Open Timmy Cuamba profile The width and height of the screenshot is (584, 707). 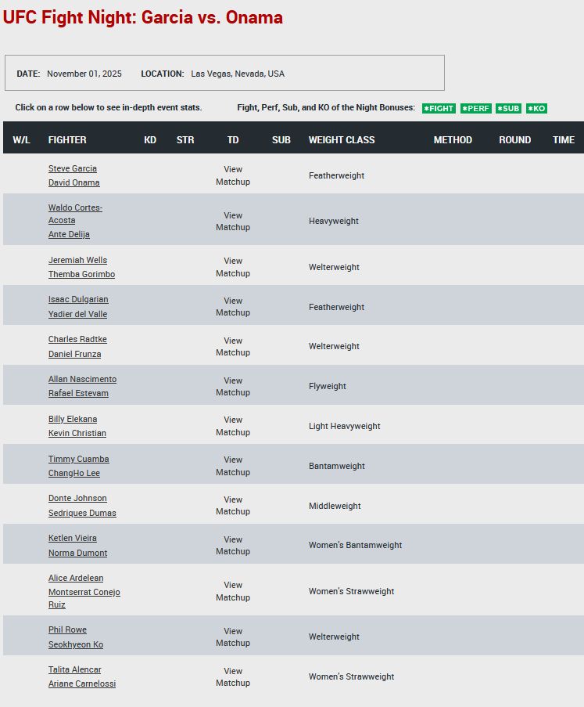click(78, 459)
